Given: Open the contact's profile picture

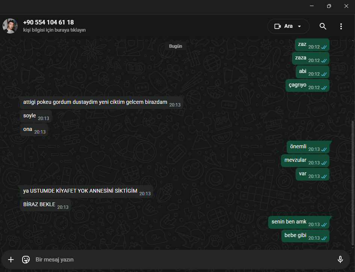Looking at the screenshot, I should coord(10,26).
